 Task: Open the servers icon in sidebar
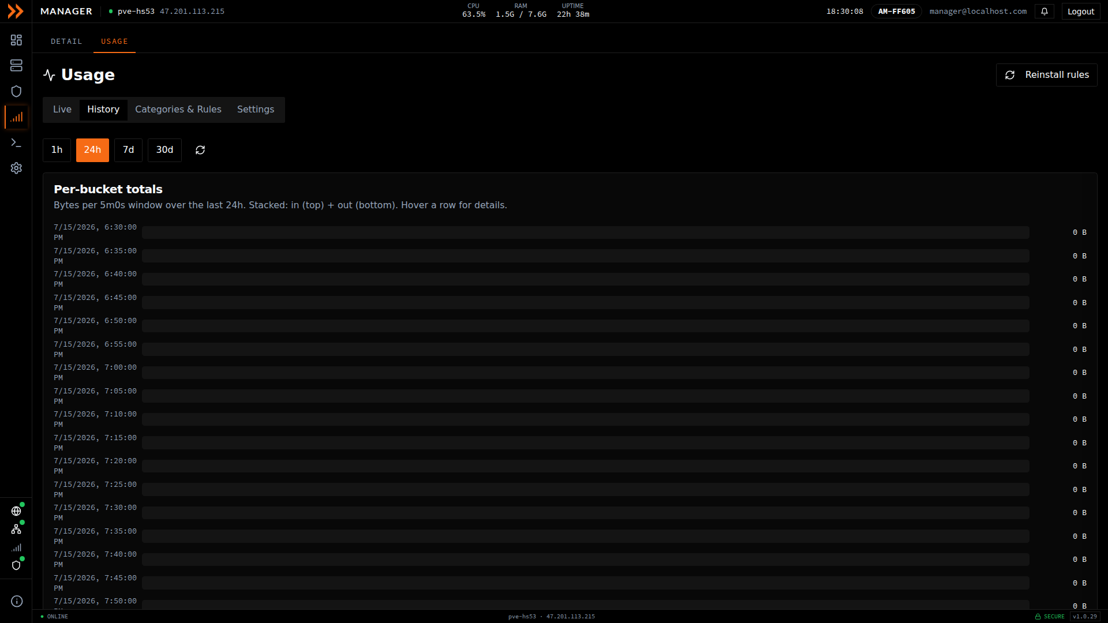coord(16,65)
